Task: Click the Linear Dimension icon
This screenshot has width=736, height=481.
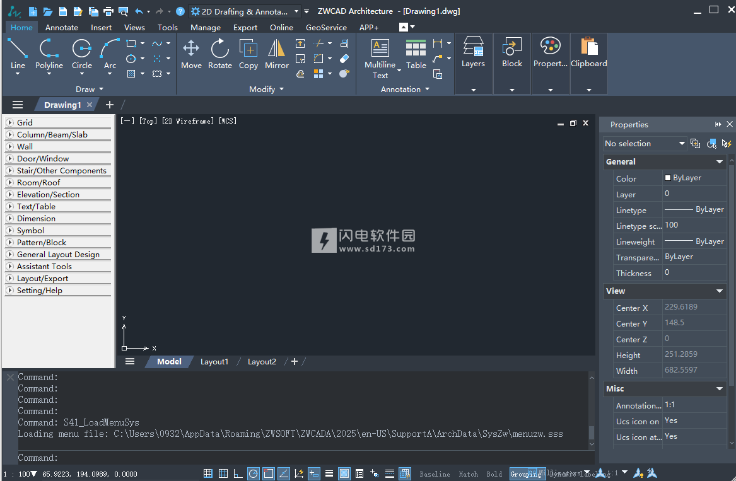Action: (x=438, y=43)
